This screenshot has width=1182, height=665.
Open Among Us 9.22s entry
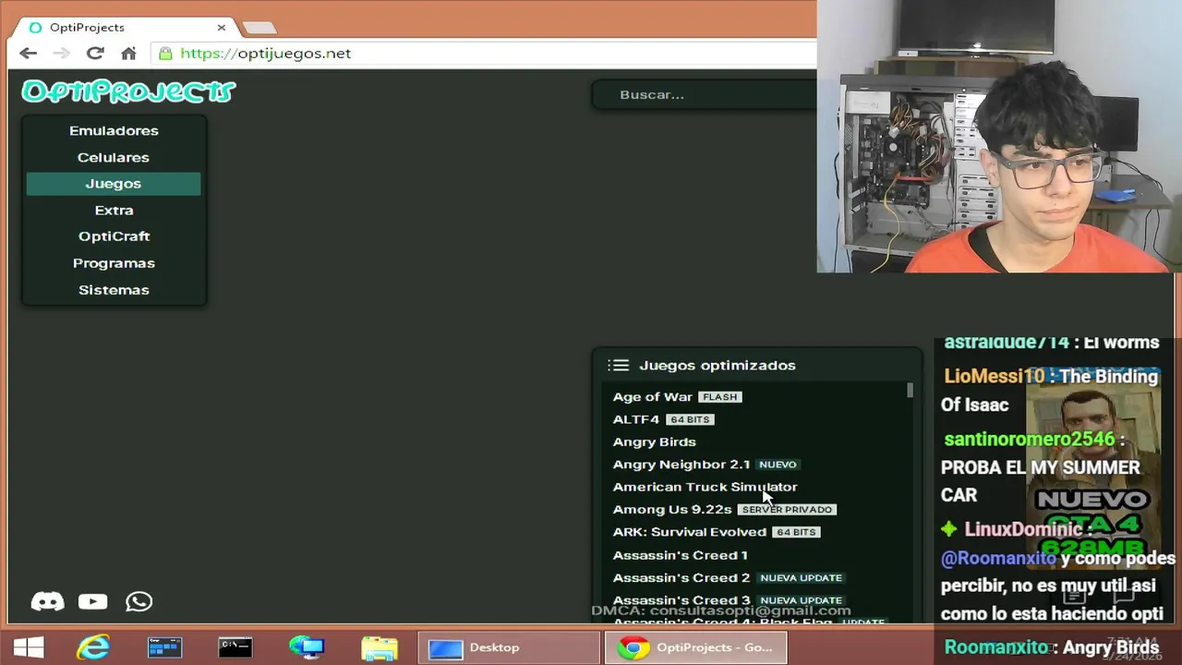672,510
